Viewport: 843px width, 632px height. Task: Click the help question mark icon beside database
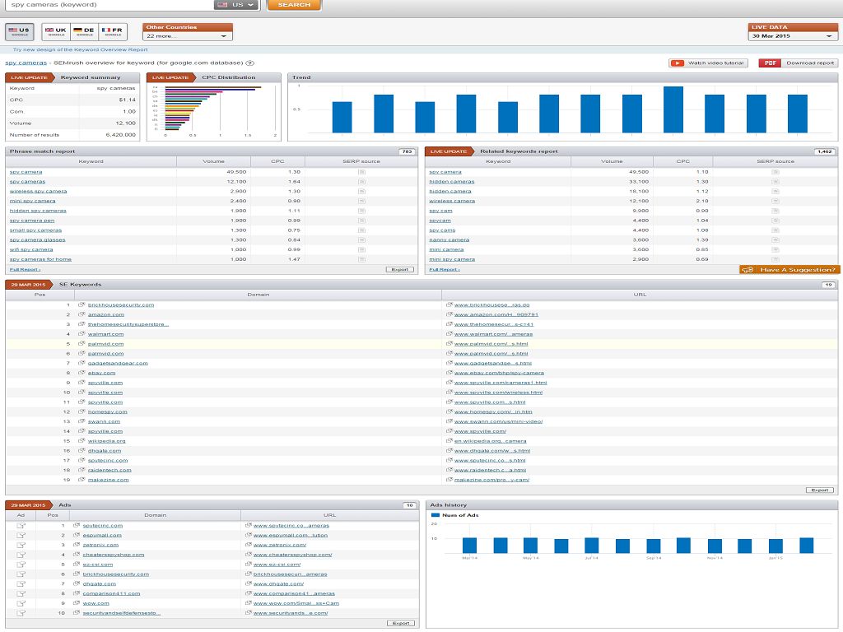[x=249, y=63]
